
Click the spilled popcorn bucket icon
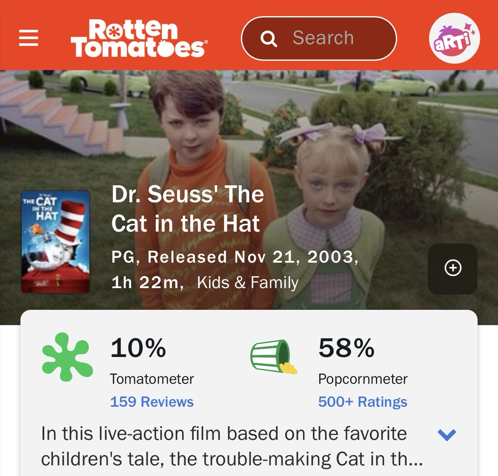click(273, 357)
